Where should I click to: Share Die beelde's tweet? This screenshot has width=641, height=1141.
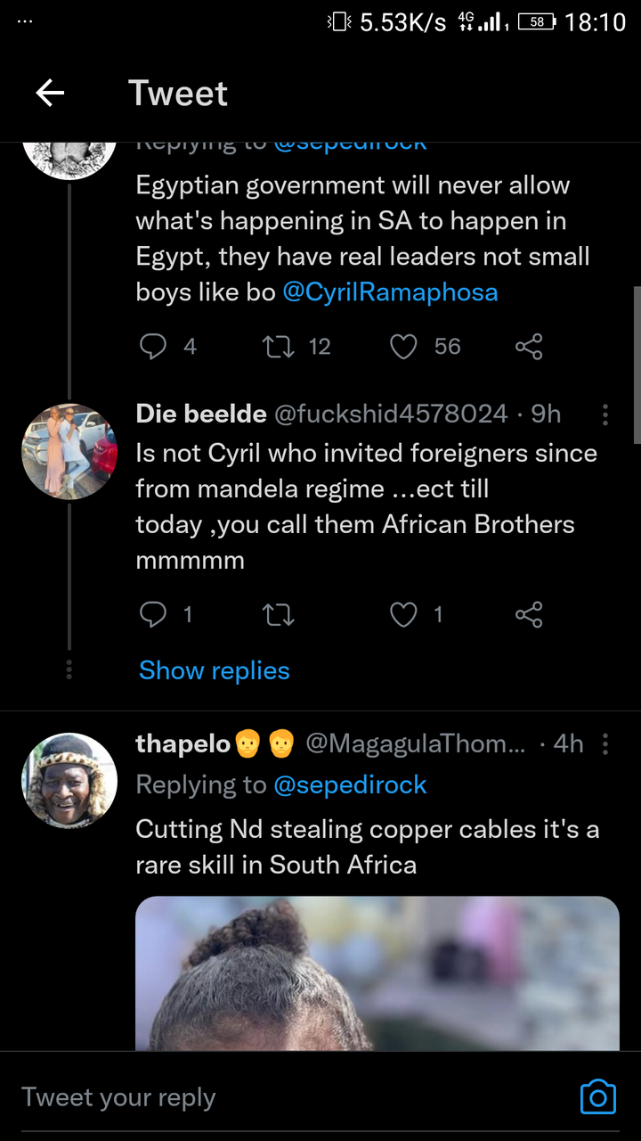click(x=529, y=614)
